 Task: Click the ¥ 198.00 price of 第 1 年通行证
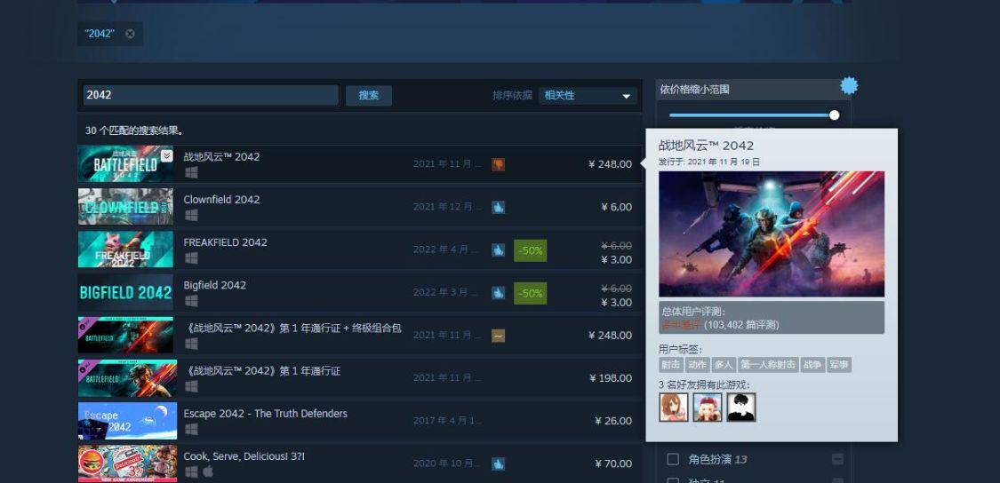click(x=610, y=378)
